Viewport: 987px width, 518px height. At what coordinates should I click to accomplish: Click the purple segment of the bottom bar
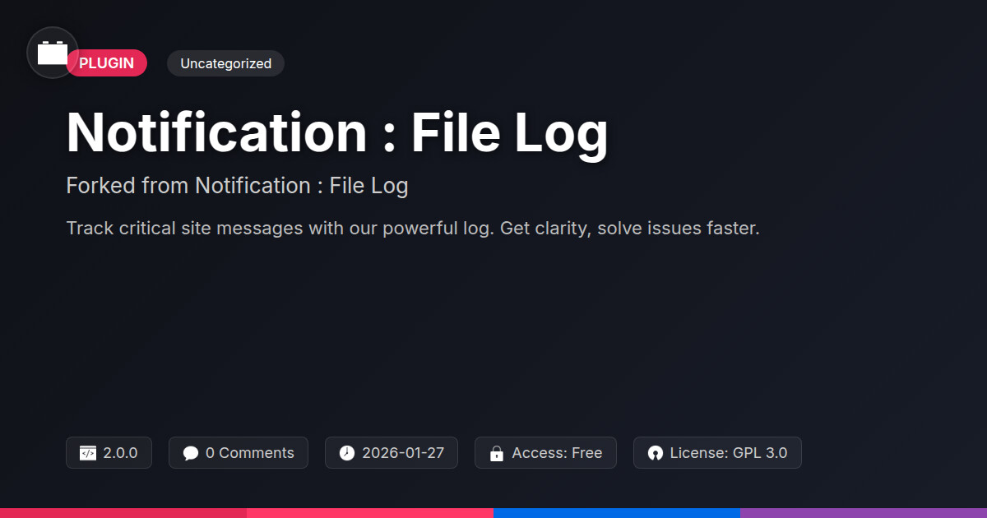point(864,513)
